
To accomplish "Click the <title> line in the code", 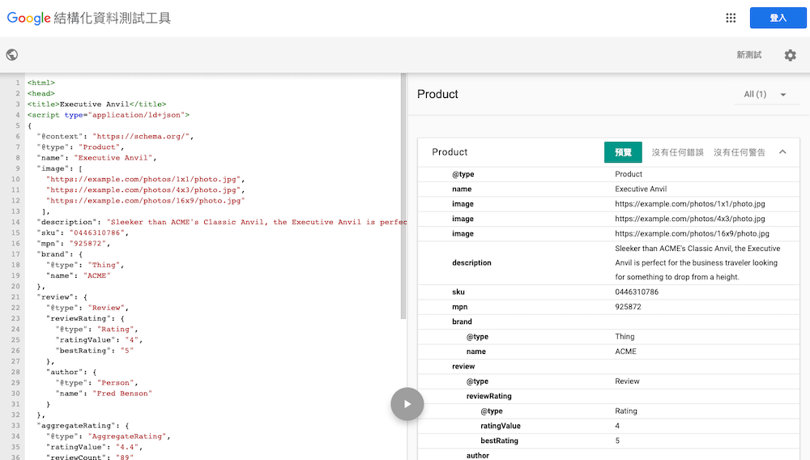I will pos(96,104).
